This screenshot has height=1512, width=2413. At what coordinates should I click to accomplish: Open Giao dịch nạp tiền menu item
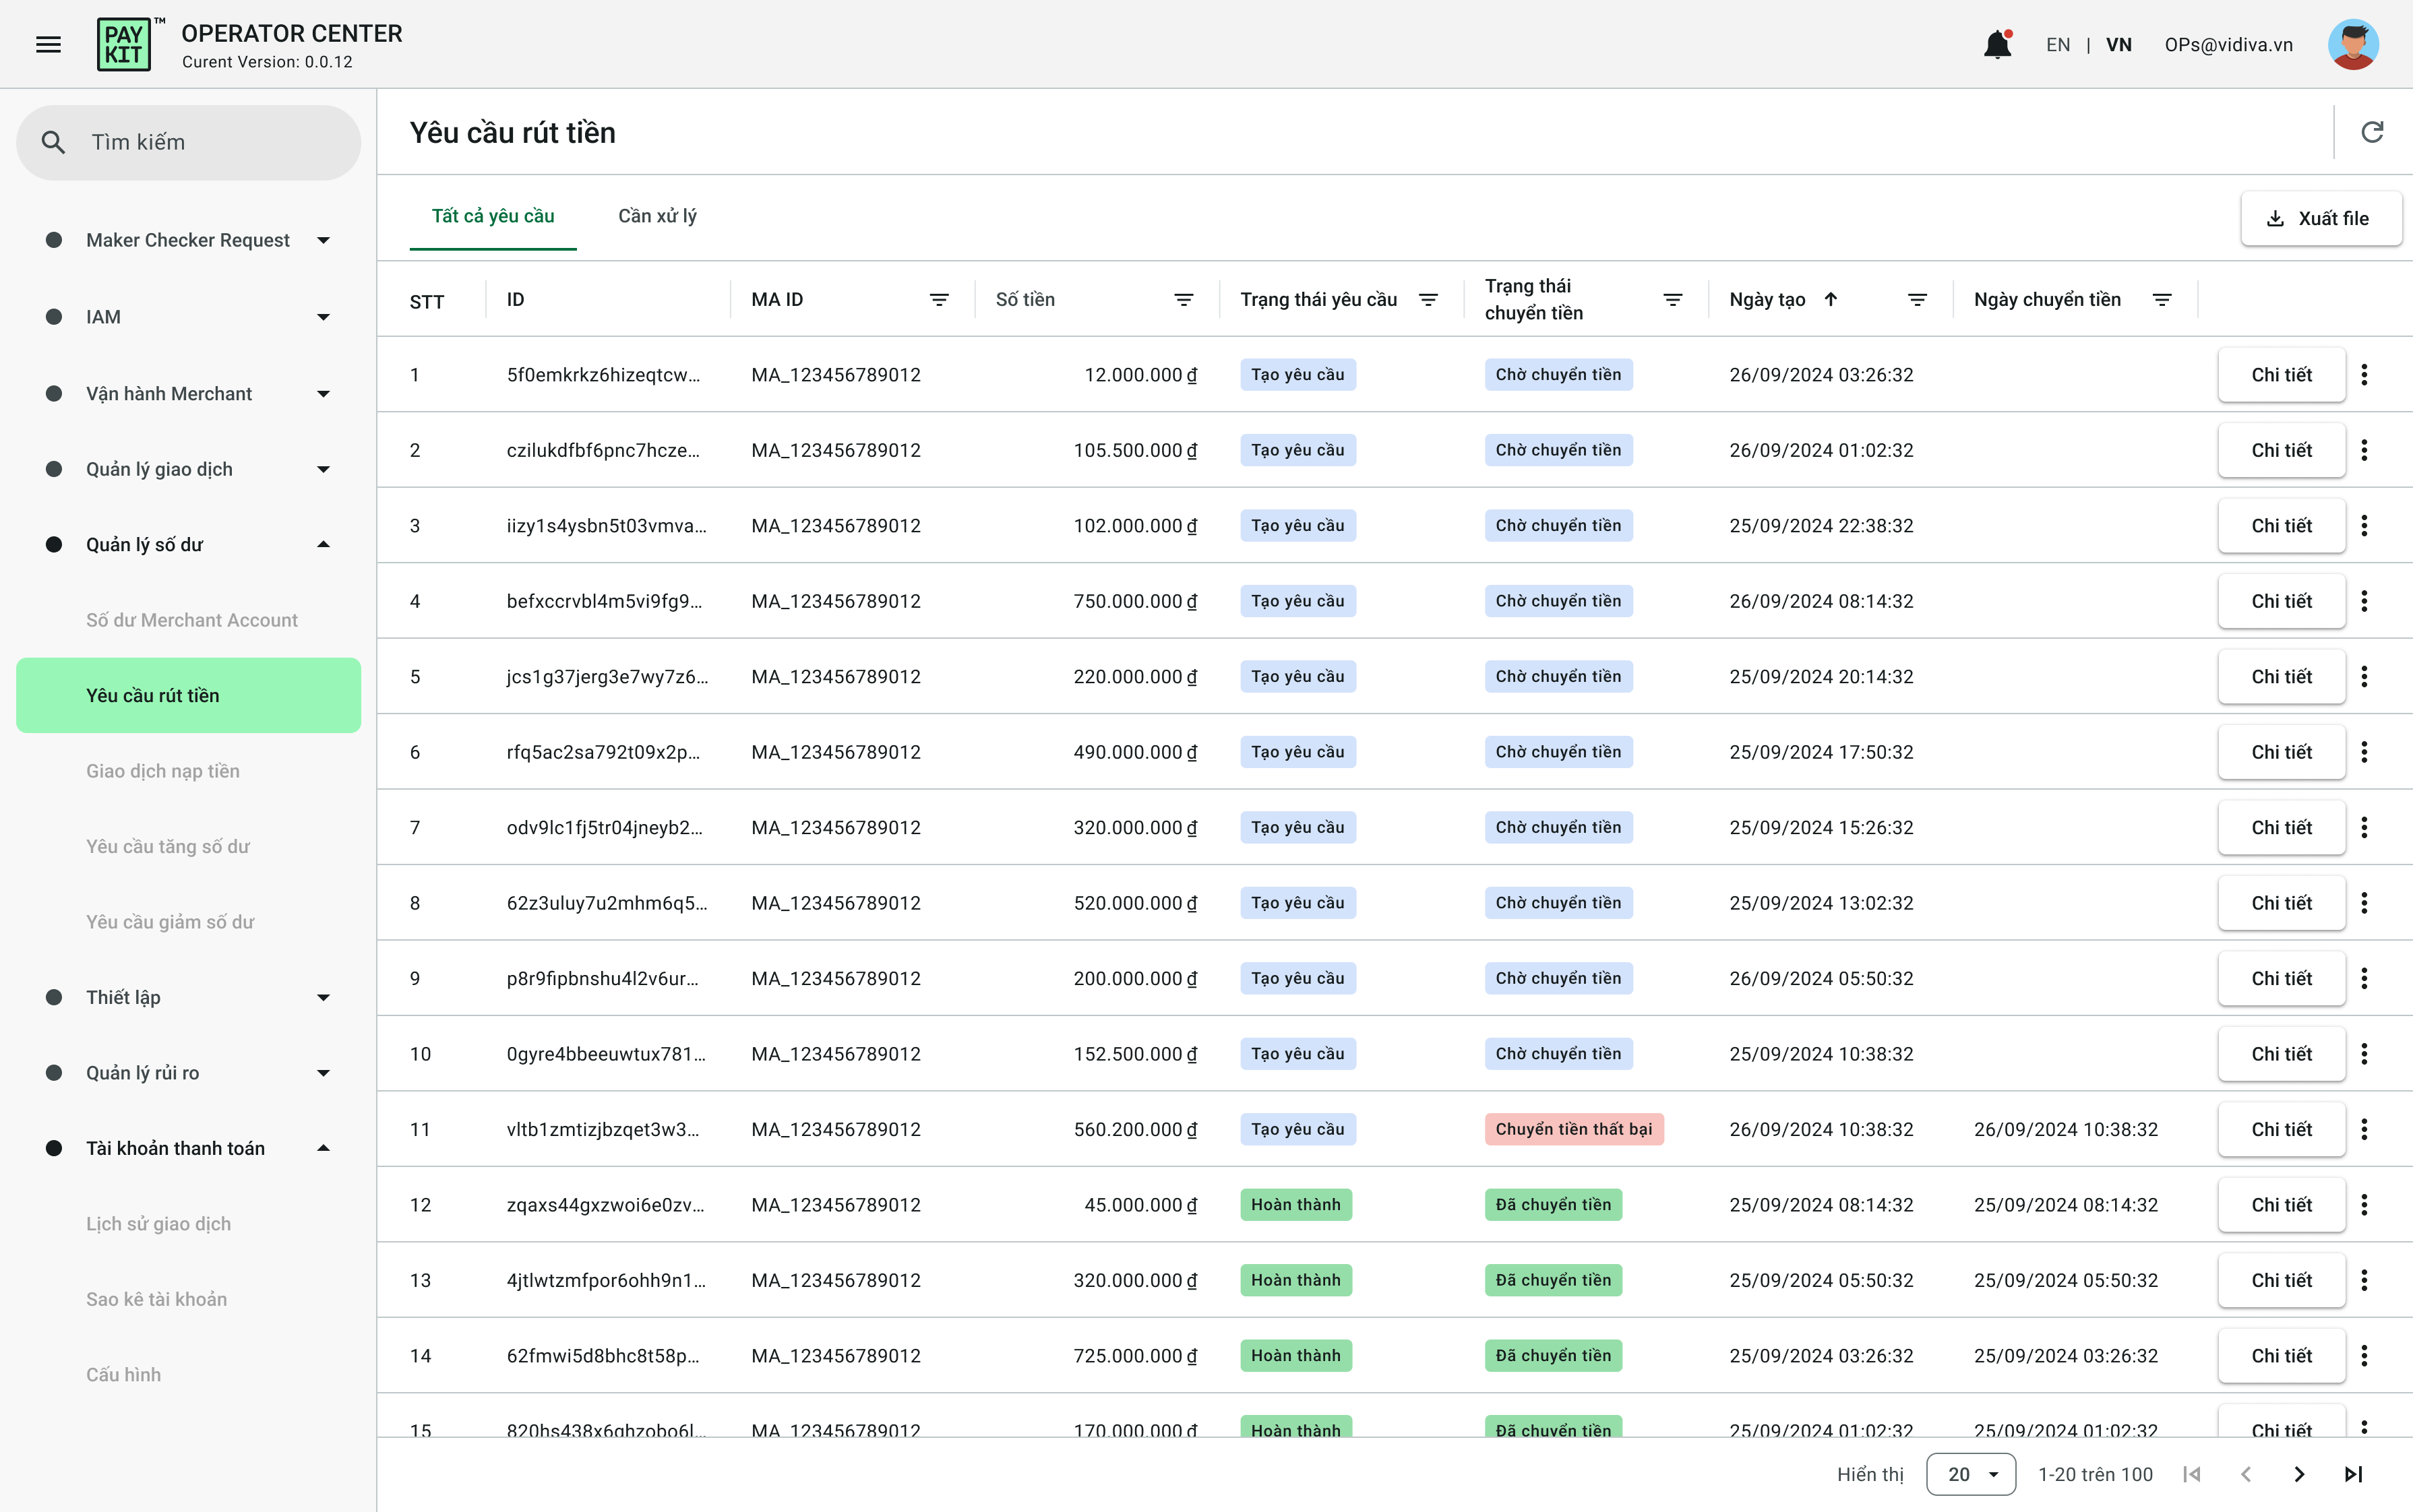pos(163,771)
